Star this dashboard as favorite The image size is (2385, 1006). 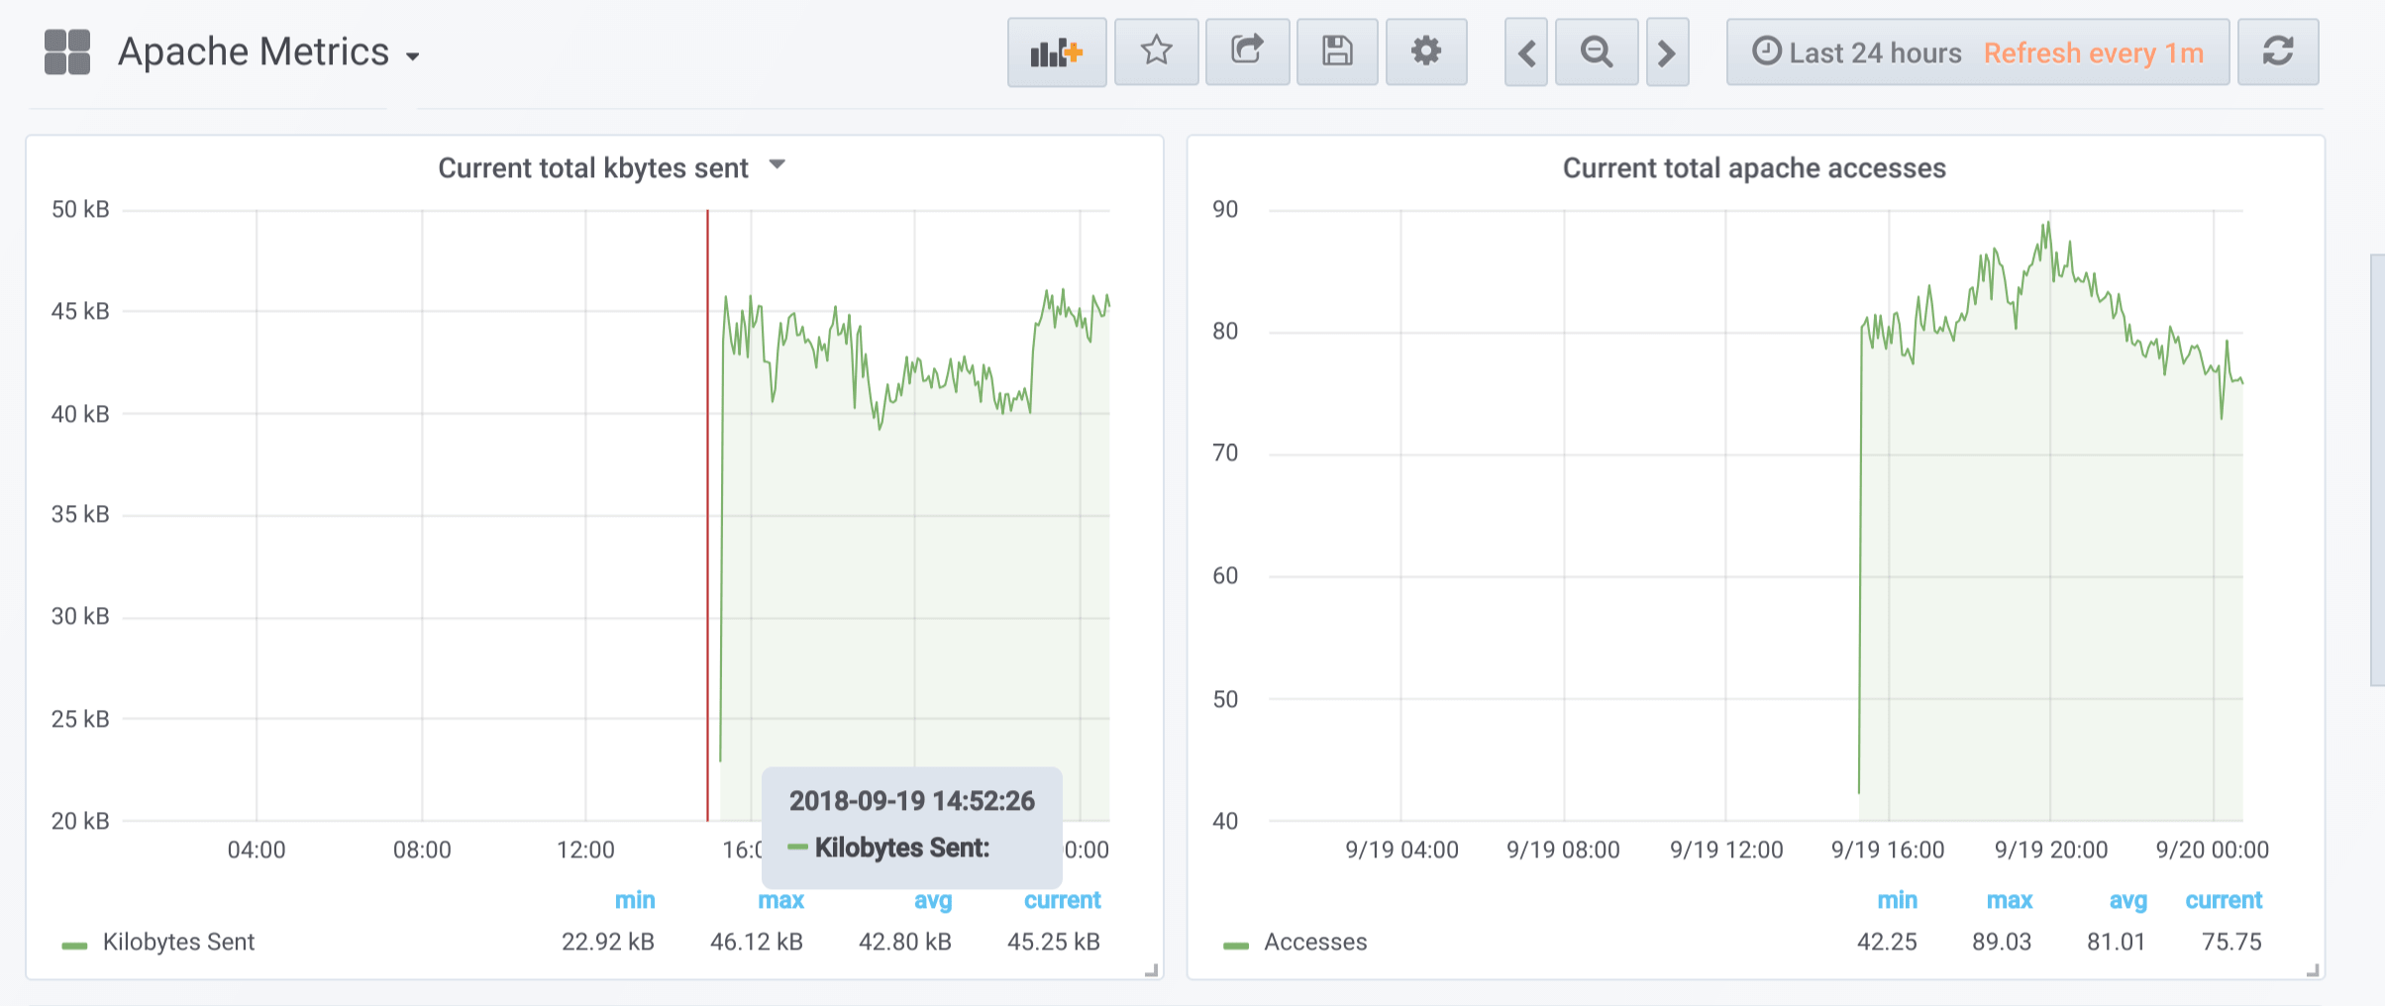pos(1156,51)
